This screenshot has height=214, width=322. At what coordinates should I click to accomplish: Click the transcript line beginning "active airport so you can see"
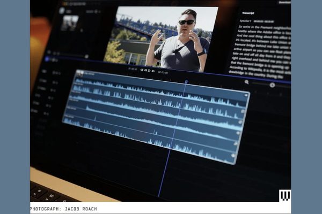pos(262,50)
